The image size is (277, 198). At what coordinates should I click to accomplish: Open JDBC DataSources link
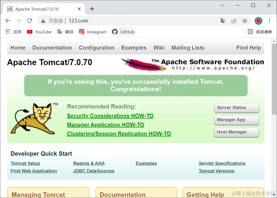point(94,171)
